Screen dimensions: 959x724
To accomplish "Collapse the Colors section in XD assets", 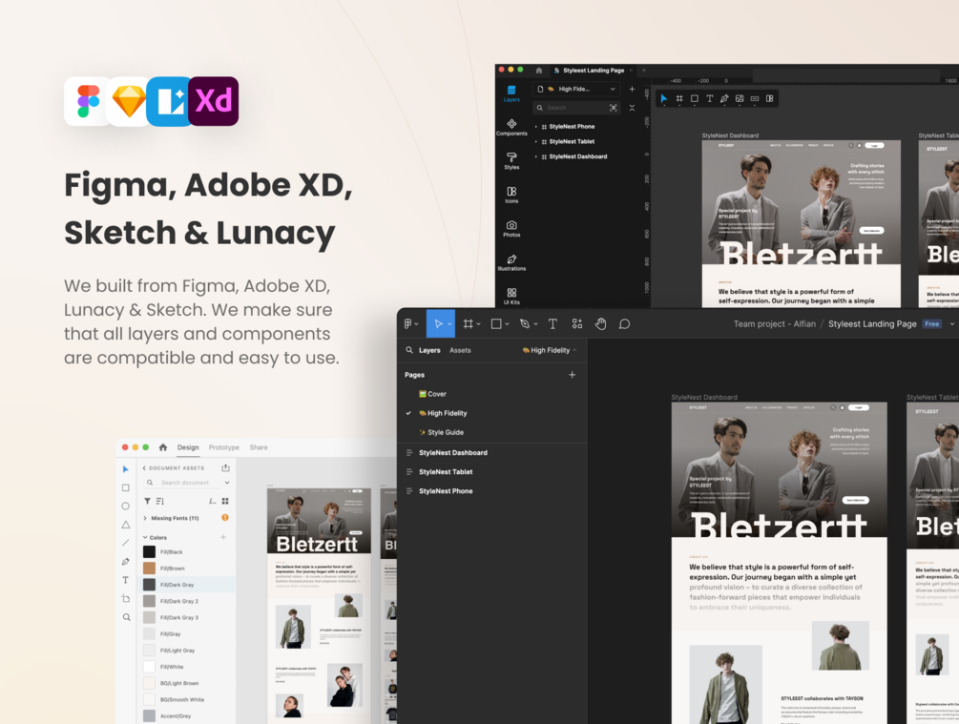I will [145, 537].
